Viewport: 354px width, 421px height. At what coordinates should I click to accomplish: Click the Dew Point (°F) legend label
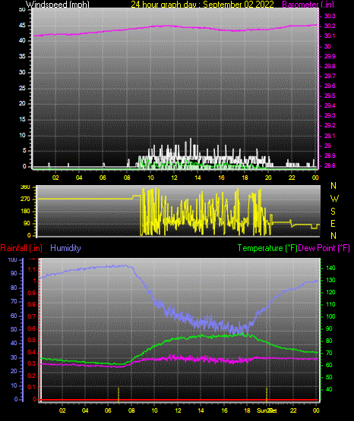tap(324, 248)
